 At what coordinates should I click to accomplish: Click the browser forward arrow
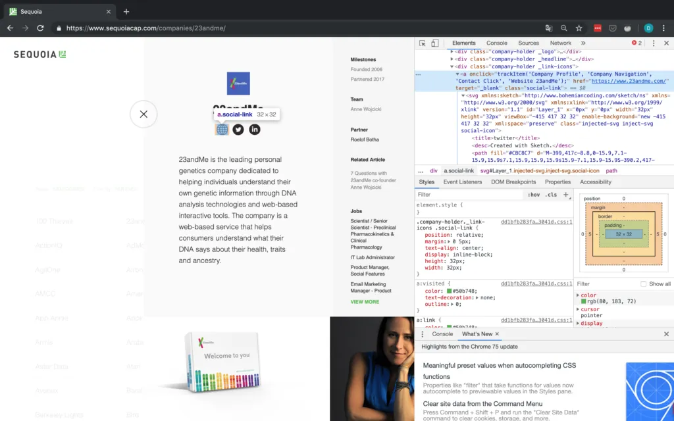[26, 28]
